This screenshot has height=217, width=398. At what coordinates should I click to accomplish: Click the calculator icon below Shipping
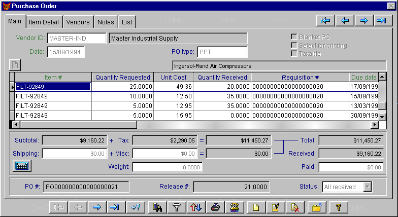22,165
